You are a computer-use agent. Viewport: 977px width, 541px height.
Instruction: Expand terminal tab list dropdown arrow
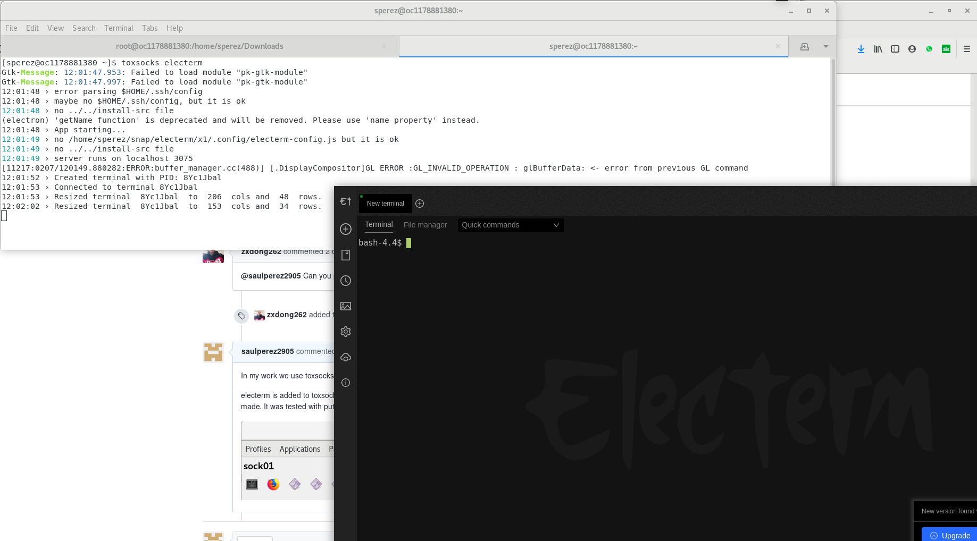pyautogui.click(x=826, y=47)
